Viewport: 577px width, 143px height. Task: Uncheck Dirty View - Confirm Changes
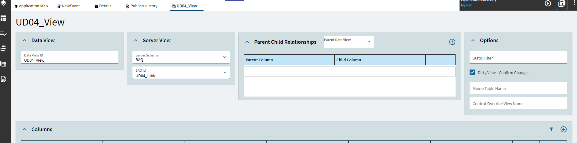tap(472, 73)
